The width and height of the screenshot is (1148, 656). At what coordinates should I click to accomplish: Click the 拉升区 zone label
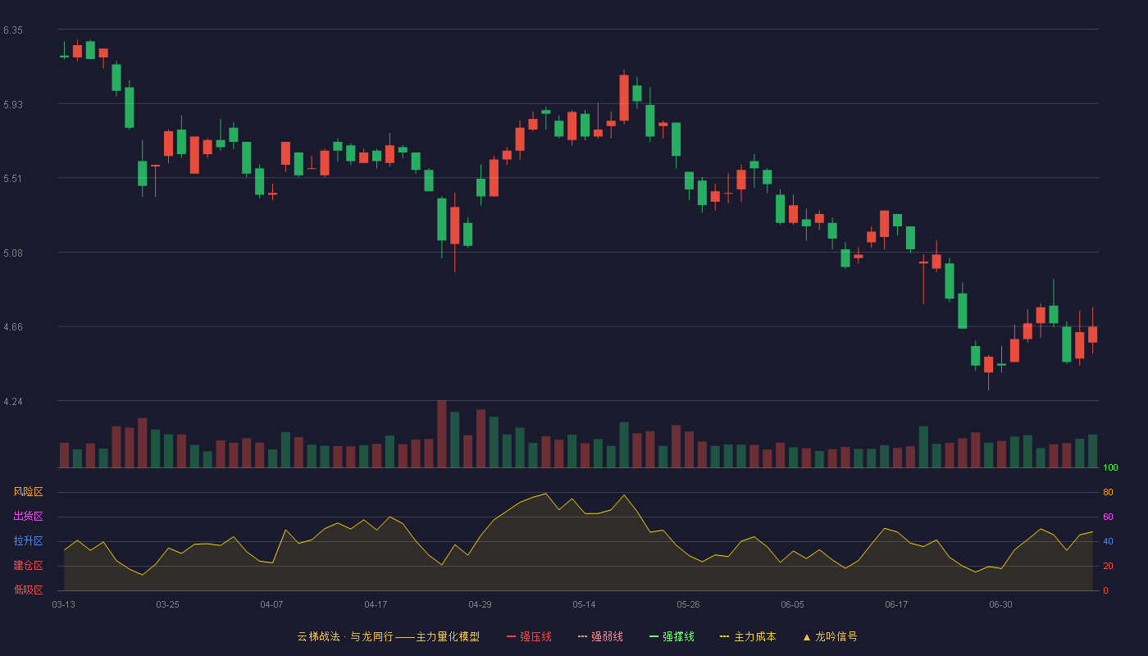click(28, 541)
